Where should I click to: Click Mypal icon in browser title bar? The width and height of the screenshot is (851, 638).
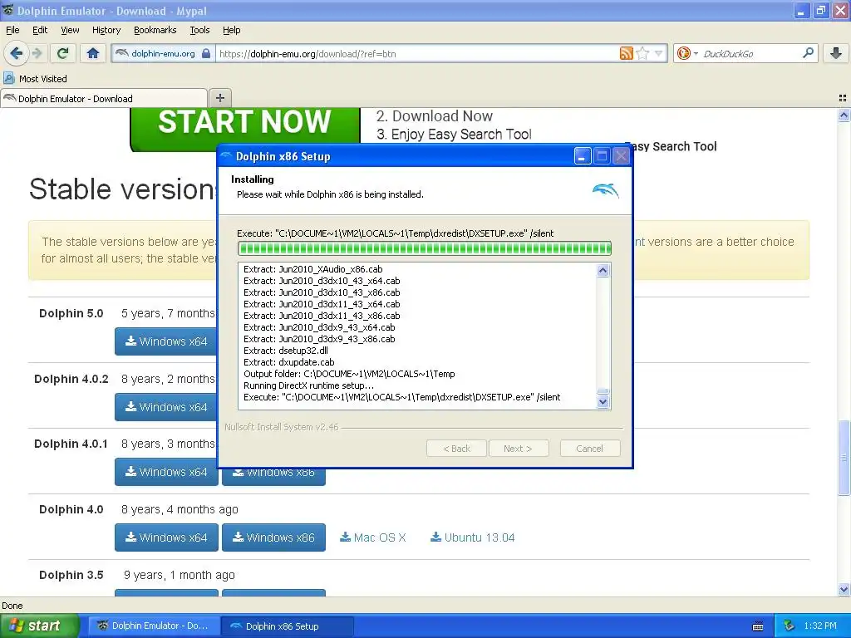pyautogui.click(x=8, y=10)
